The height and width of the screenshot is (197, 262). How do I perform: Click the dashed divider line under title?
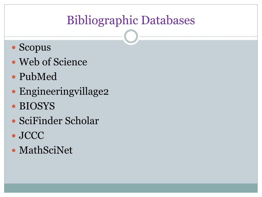[x=63, y=36]
